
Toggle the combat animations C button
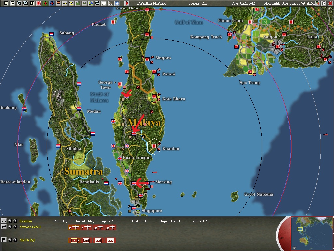pos(323,3)
